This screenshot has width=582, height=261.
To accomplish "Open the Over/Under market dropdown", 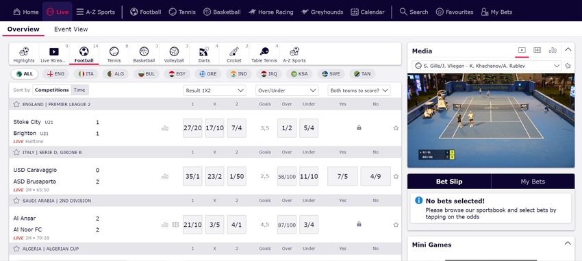I will [x=287, y=90].
